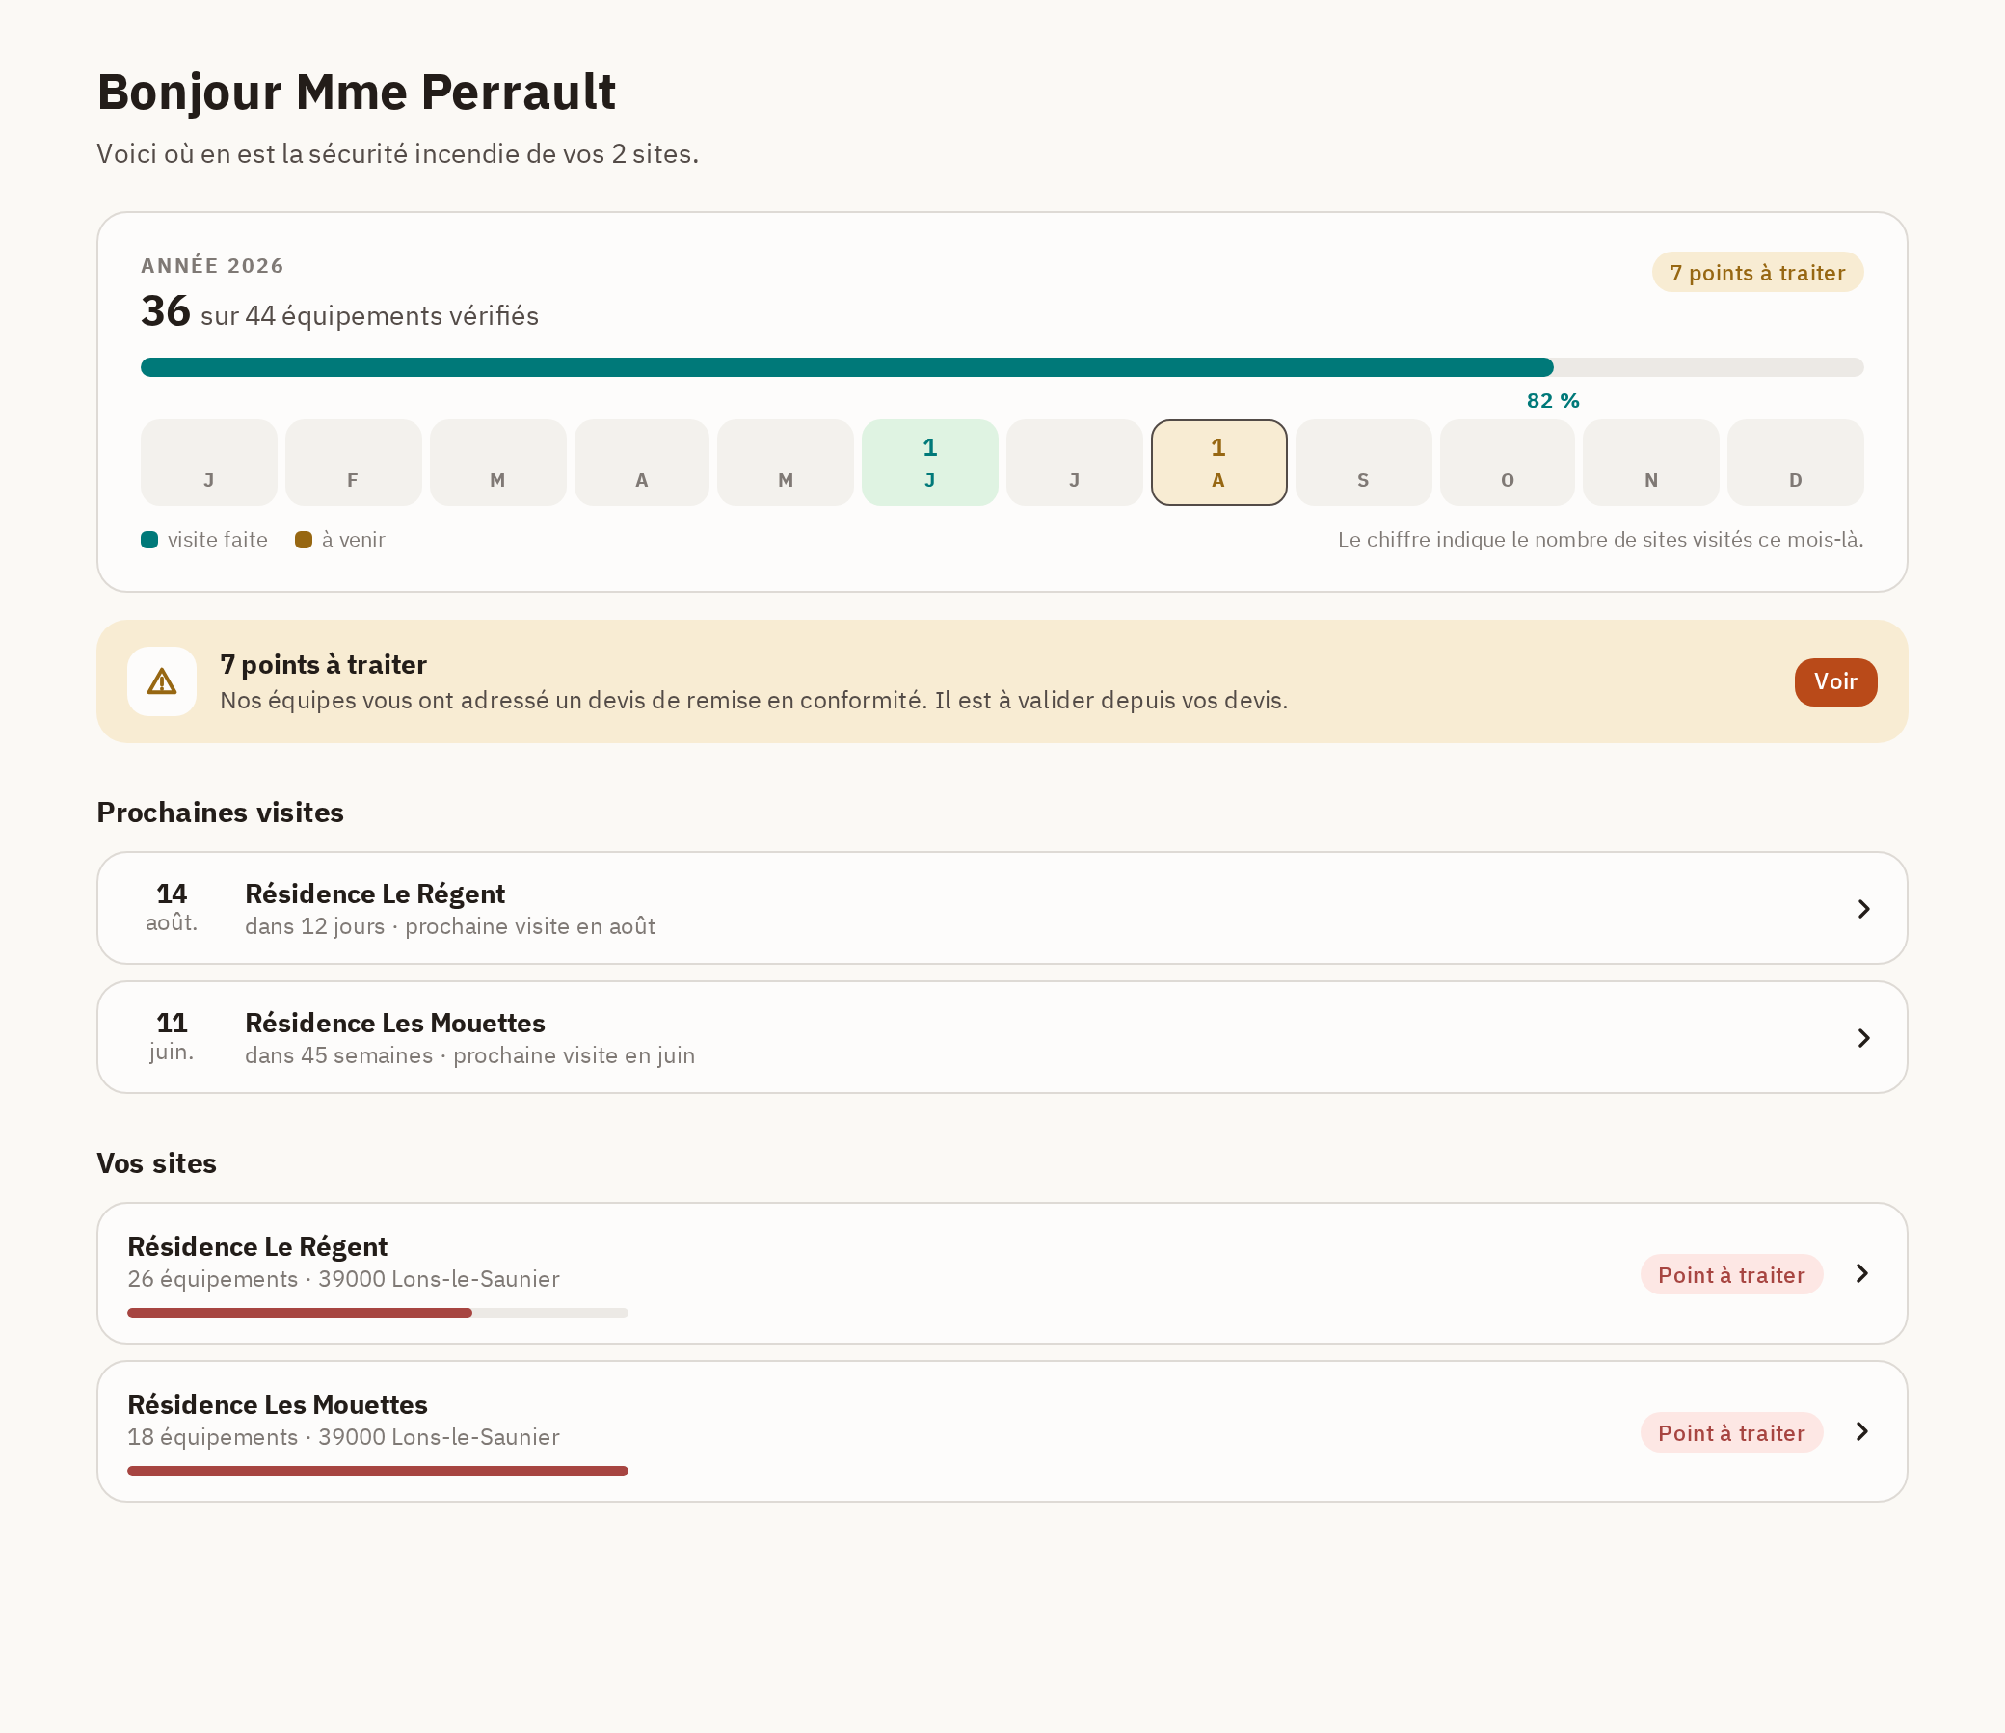This screenshot has height=1733, width=2005.
Task: Click Point à traiter tag for Le Régent
Action: [x=1731, y=1274]
